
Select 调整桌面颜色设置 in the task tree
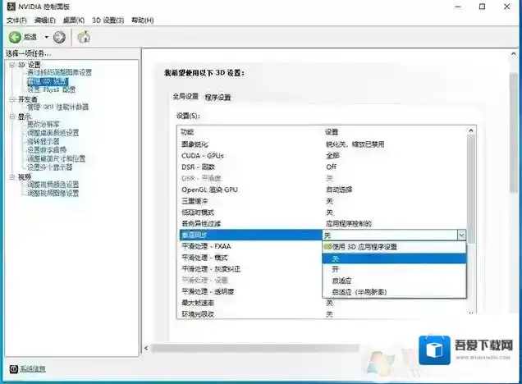click(53, 133)
